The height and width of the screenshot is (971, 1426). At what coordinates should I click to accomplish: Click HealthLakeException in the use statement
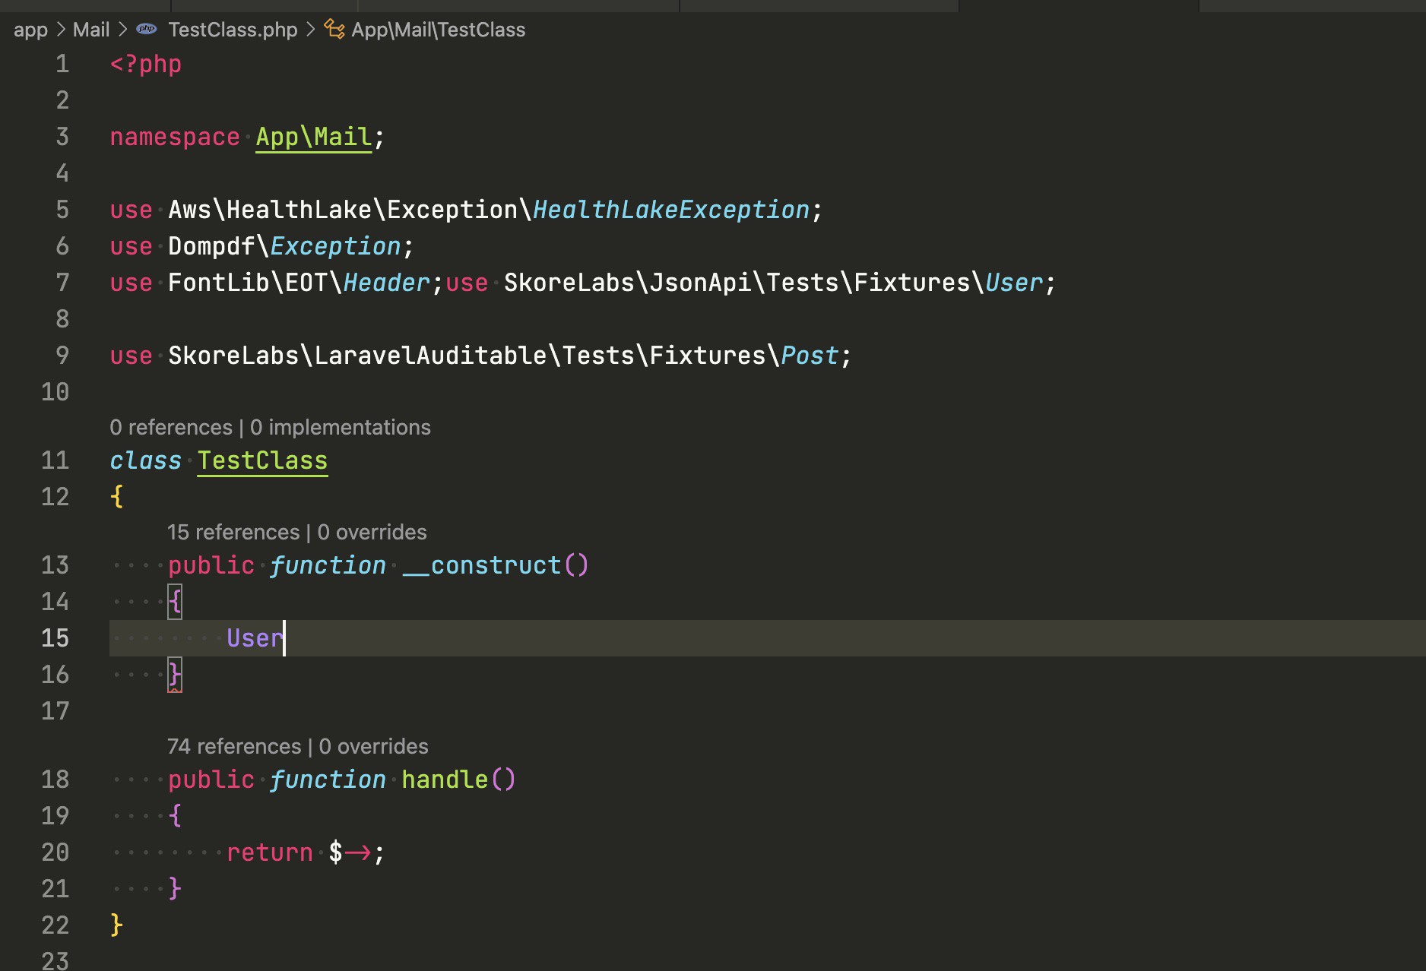coord(671,210)
